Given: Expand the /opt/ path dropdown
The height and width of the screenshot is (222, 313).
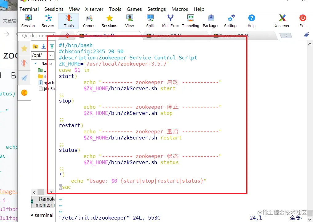Looking at the screenshot, I should point(51,55).
